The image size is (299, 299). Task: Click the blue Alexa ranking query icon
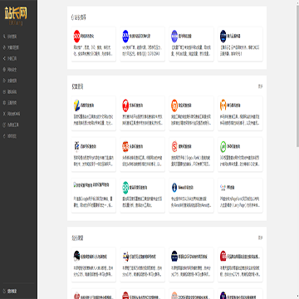pyautogui.click(x=174, y=188)
